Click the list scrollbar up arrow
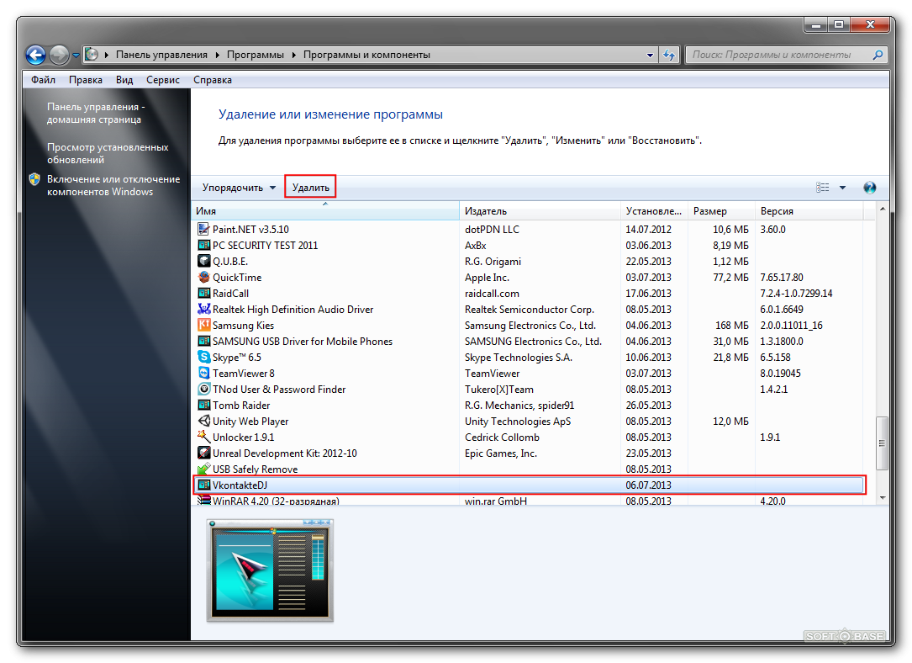This screenshot has width=912, height=663. point(883,209)
